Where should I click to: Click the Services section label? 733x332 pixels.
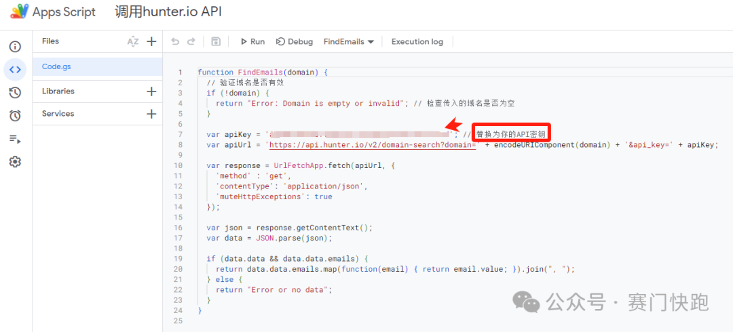click(58, 113)
